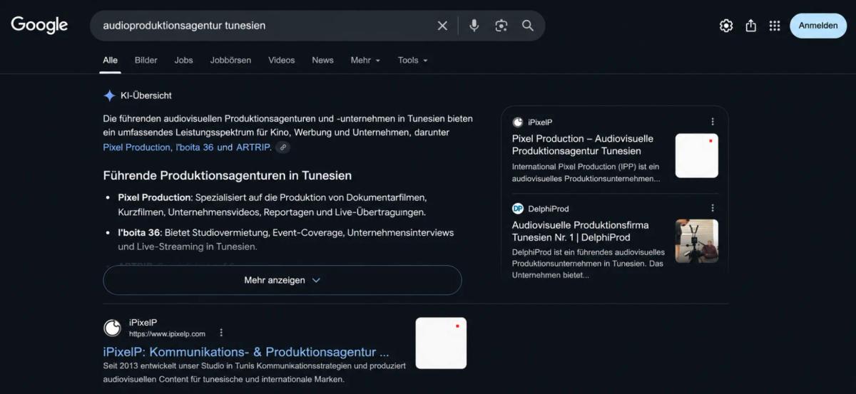Expand overview with Mehr anzeigen
856x394 pixels.
point(282,280)
